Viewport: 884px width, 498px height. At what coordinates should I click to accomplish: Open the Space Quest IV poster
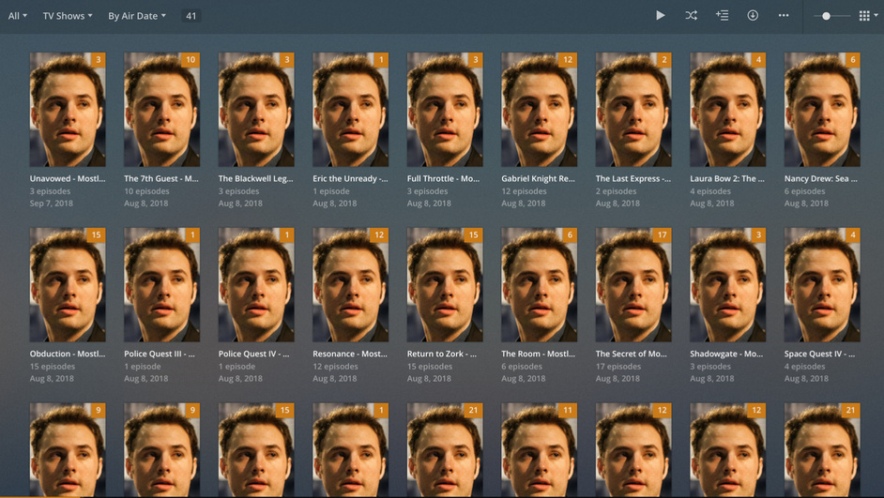click(x=822, y=284)
